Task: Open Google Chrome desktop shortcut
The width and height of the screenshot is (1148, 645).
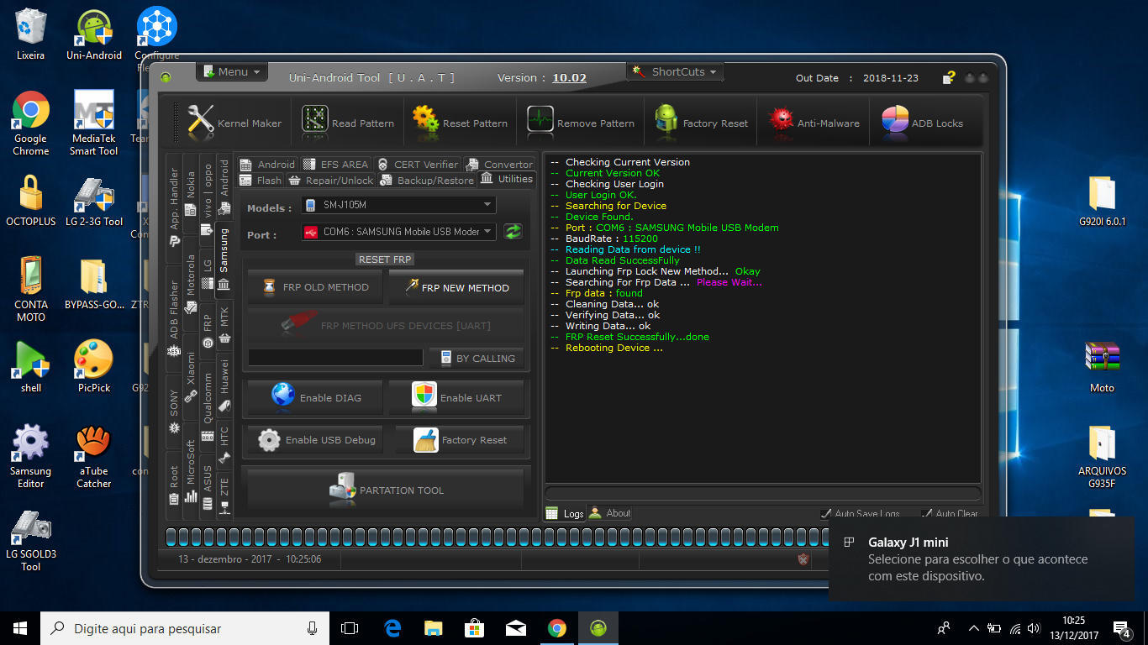Action: coord(31,123)
